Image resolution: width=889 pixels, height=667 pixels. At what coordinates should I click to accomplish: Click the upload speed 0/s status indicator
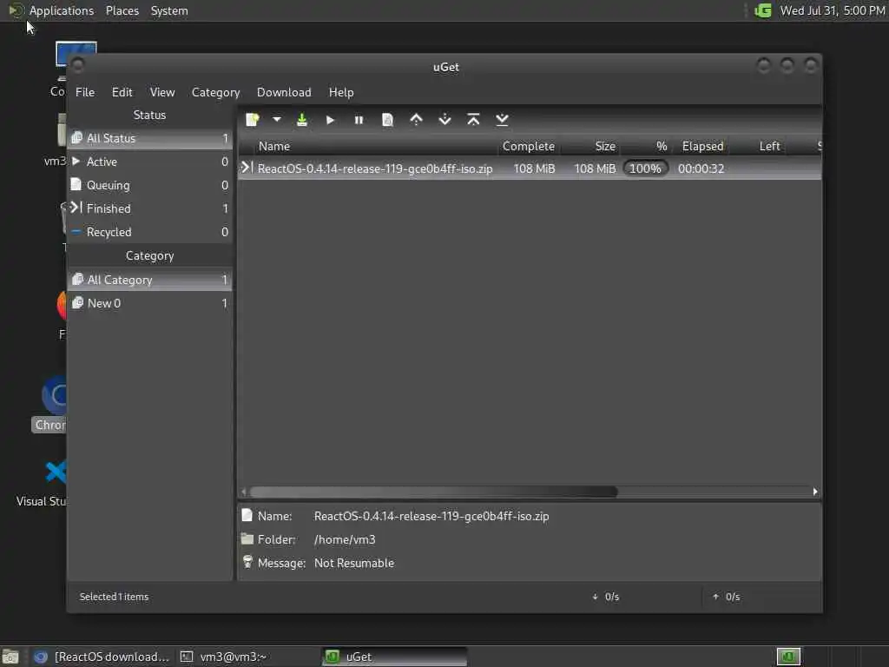pyautogui.click(x=727, y=597)
